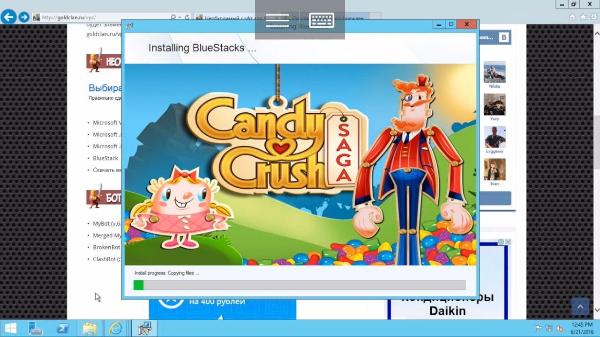600x337 pixels.
Task: Maximize the BlueStacks installer window
Action: click(451, 24)
